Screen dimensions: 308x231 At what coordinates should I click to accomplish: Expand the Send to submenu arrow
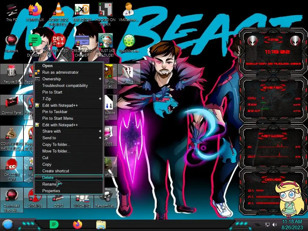point(100,138)
